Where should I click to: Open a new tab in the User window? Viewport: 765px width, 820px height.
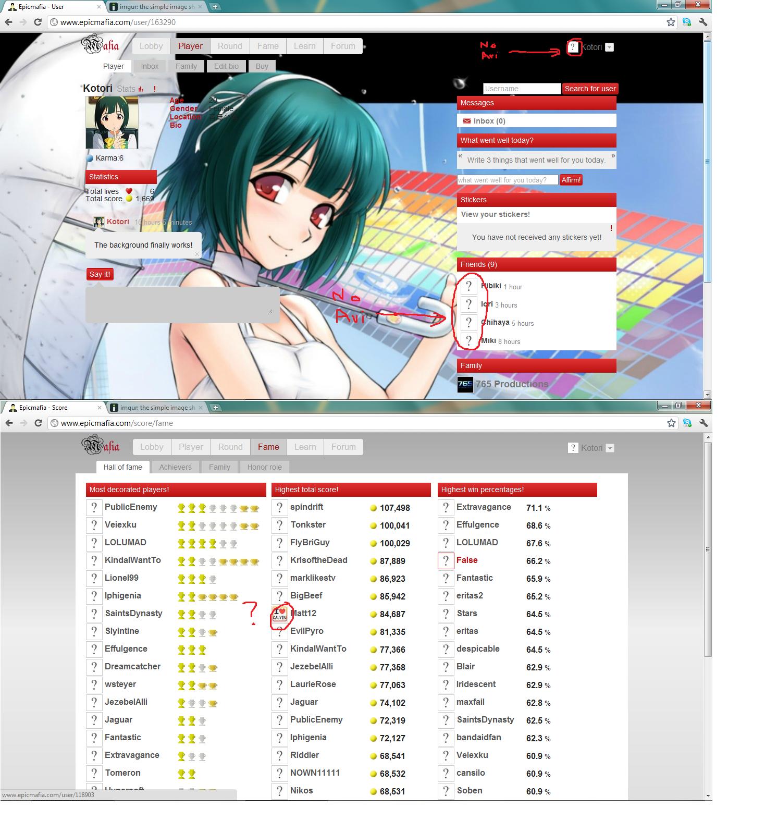215,7
